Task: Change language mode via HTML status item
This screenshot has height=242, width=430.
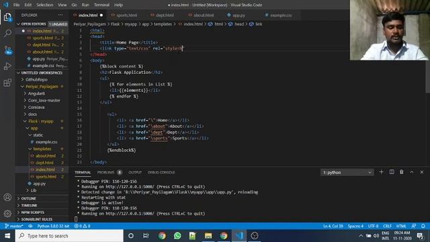Action: pyautogui.click(x=401, y=226)
